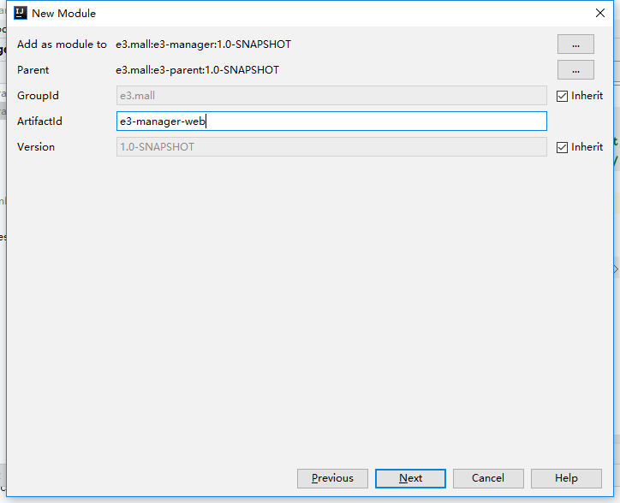Click the Parent label
The width and height of the screenshot is (620, 503).
tap(33, 70)
